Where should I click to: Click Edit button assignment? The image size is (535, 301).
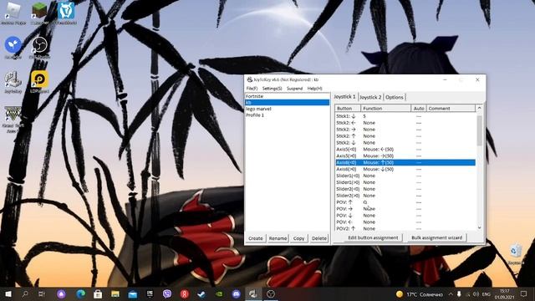click(x=373, y=237)
